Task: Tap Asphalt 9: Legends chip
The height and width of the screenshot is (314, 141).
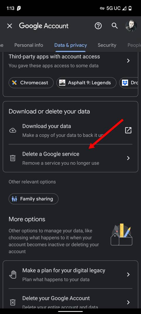Action: (x=86, y=83)
